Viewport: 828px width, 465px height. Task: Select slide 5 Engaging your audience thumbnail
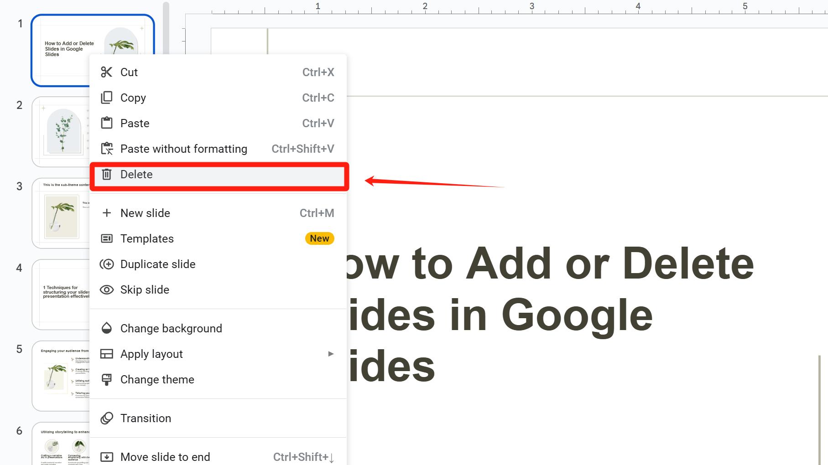coord(61,376)
